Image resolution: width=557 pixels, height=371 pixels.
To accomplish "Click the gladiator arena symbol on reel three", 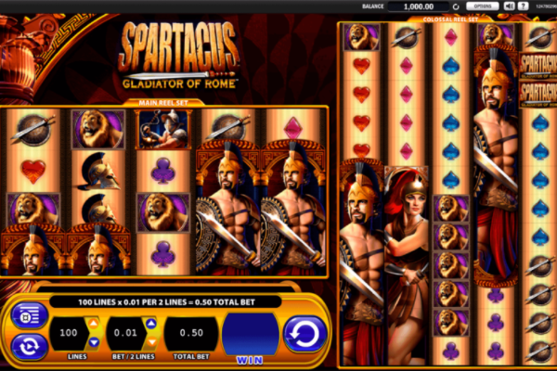I will [163, 129].
